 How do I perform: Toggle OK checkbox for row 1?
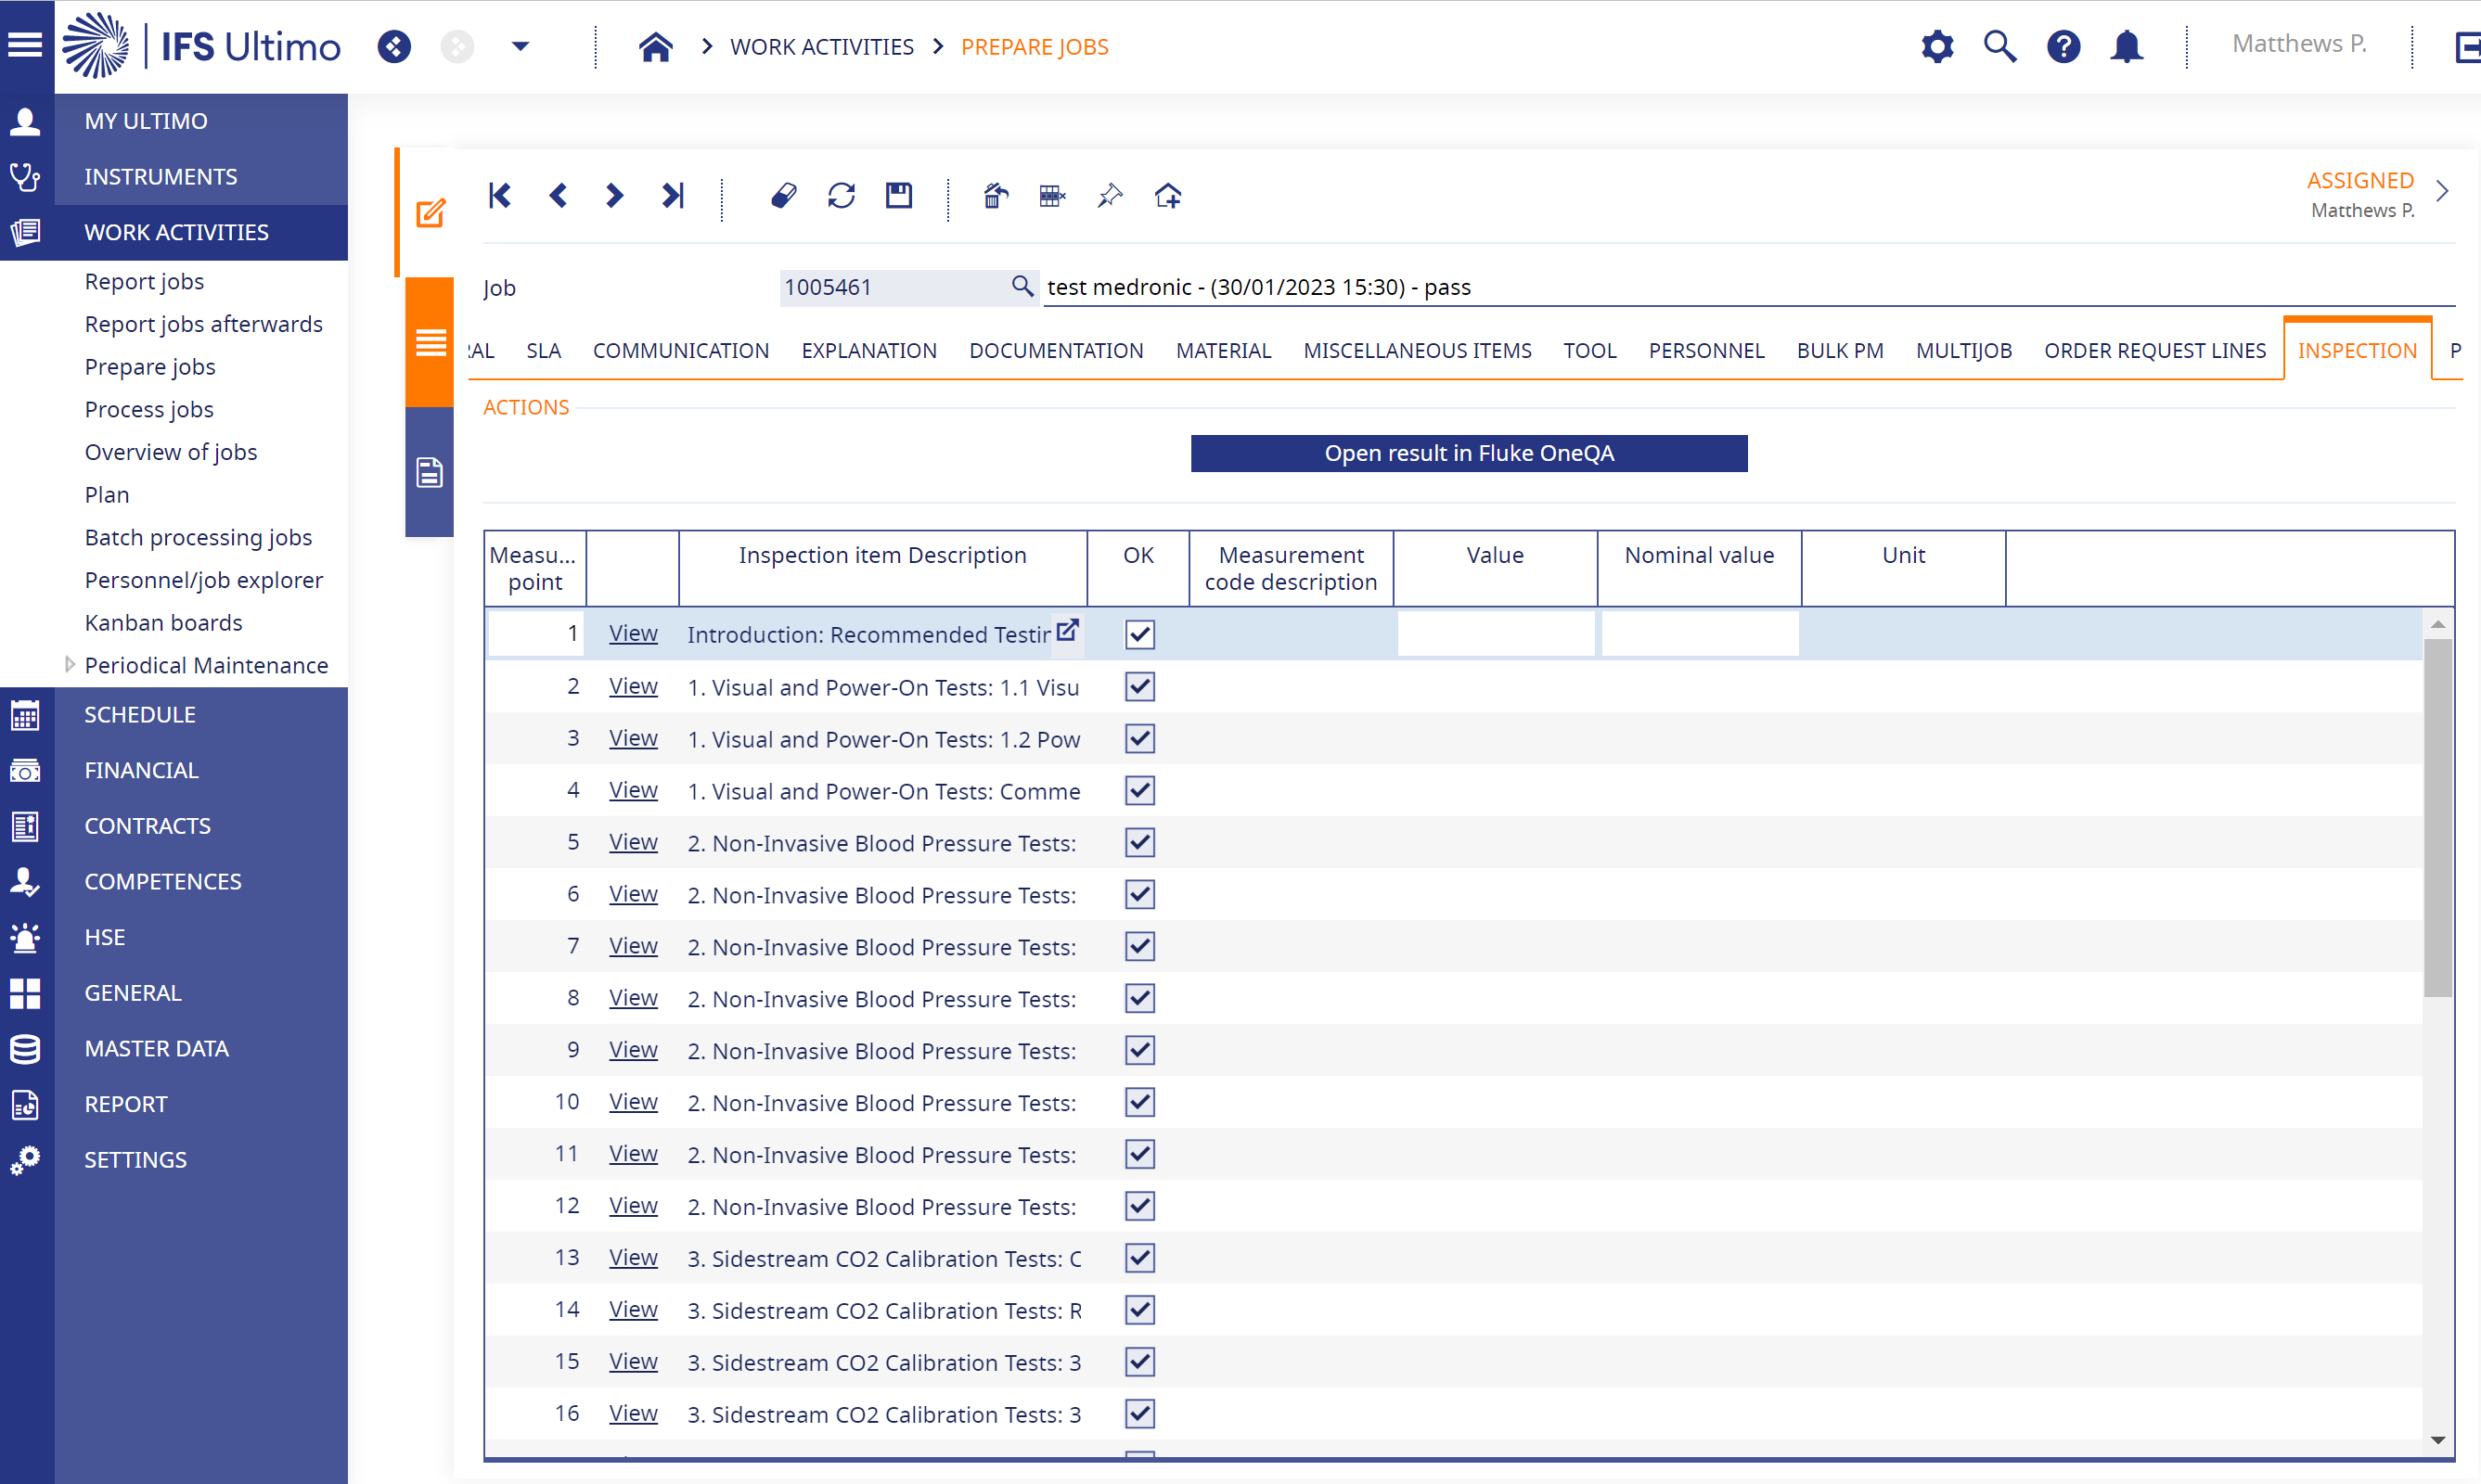(x=1139, y=634)
